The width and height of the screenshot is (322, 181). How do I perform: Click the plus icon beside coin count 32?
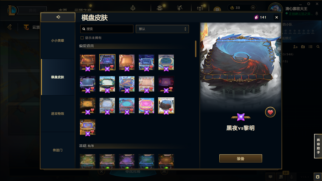253,7
